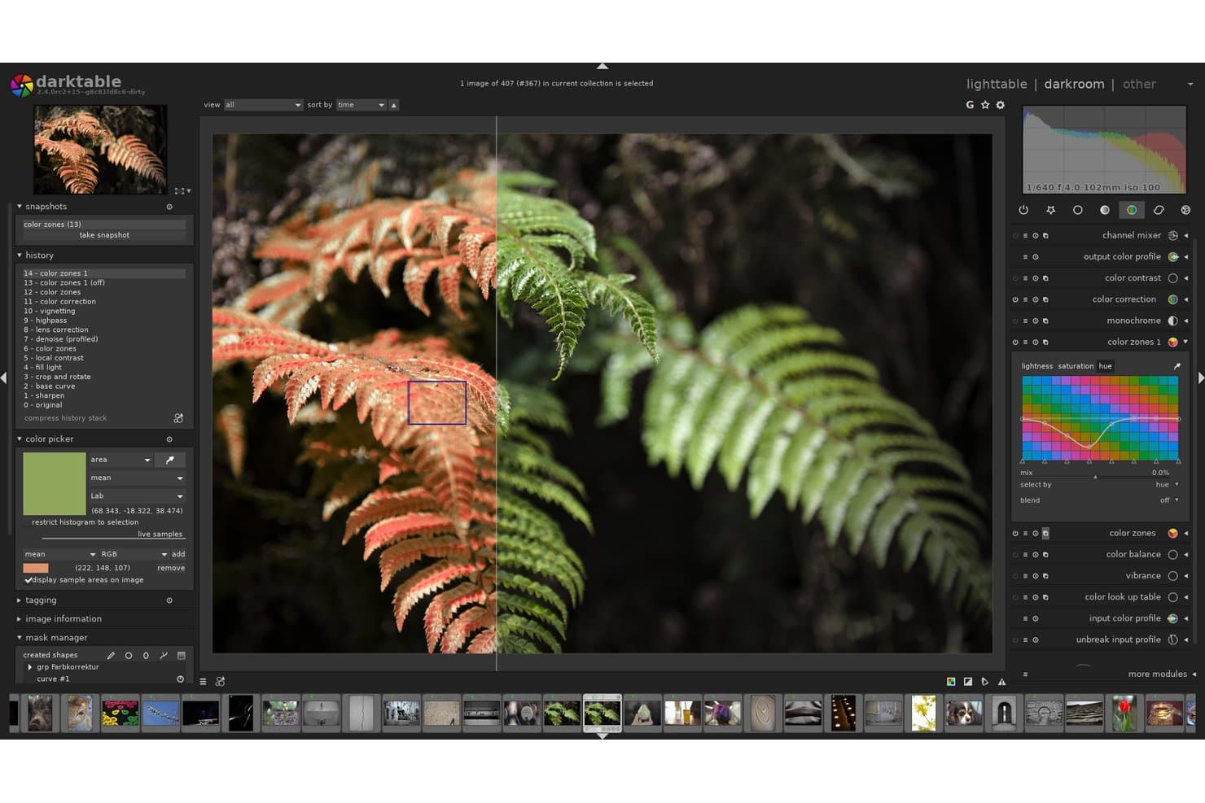
Task: Click the star rating overlay icon in header
Action: (x=985, y=105)
